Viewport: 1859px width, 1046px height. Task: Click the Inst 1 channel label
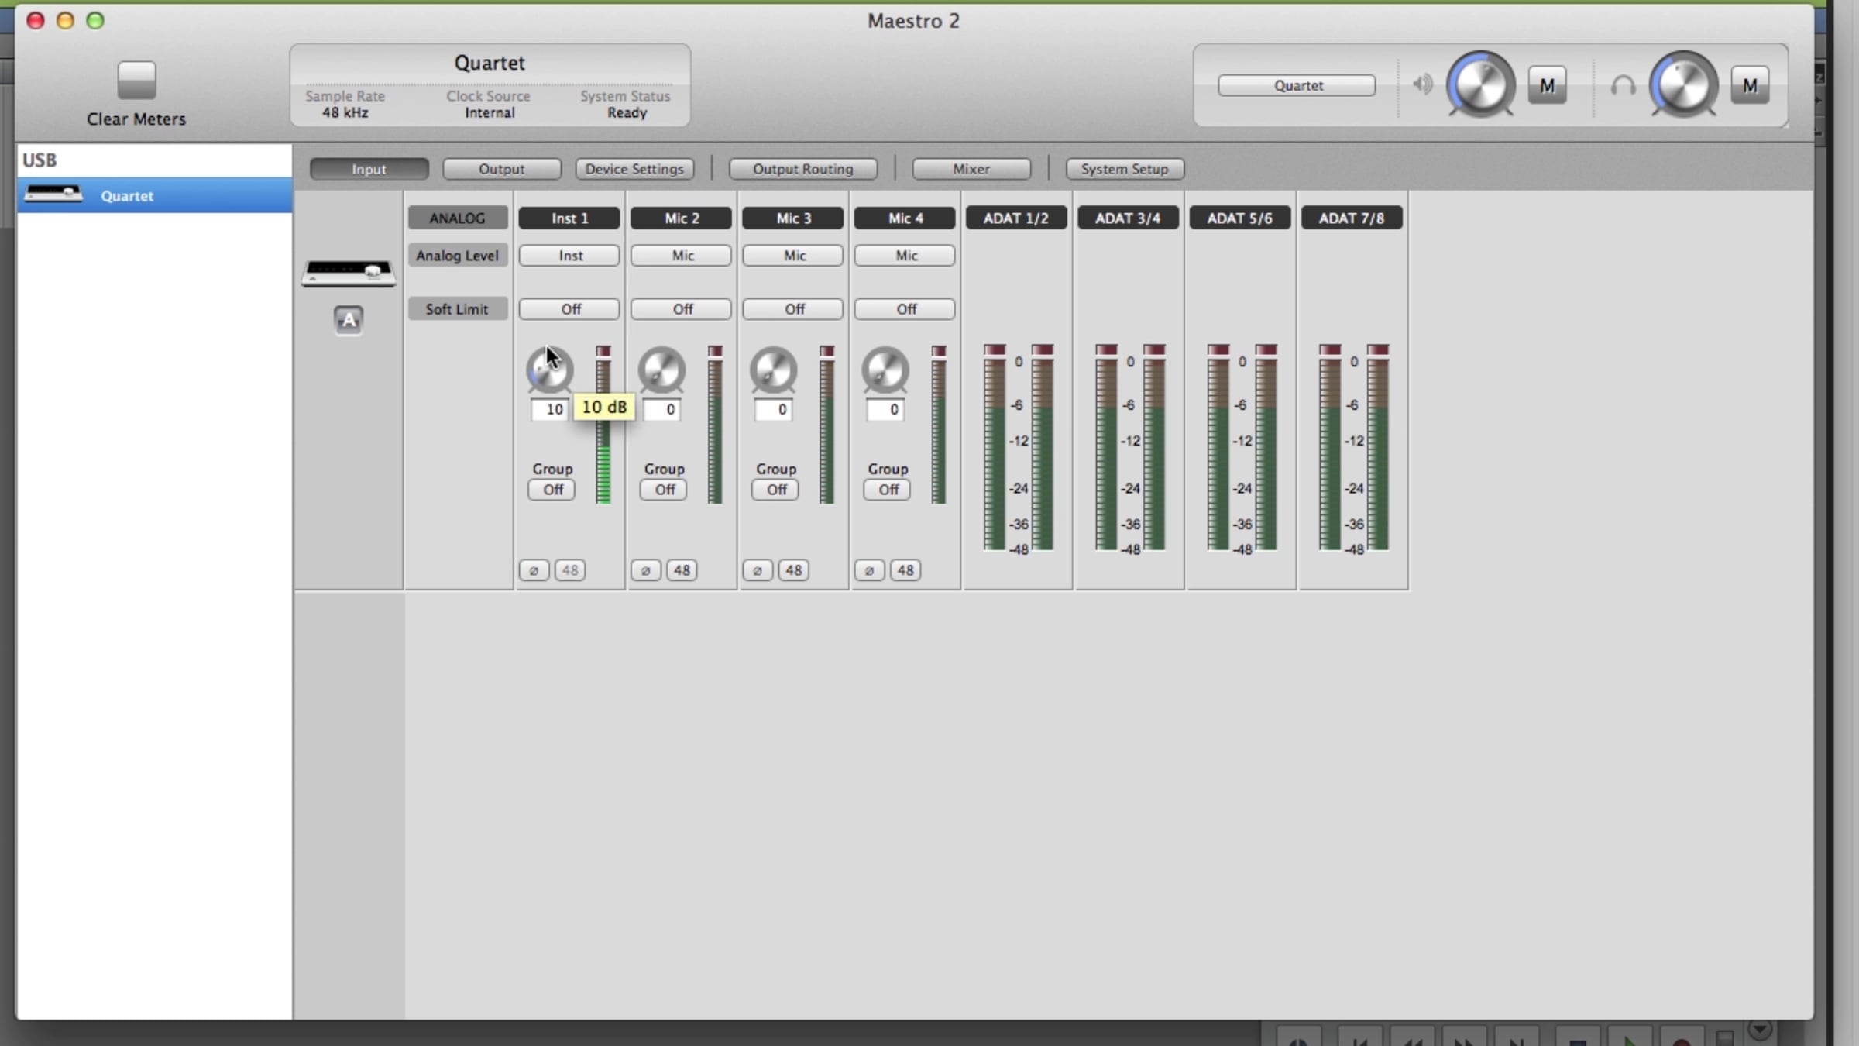569,218
